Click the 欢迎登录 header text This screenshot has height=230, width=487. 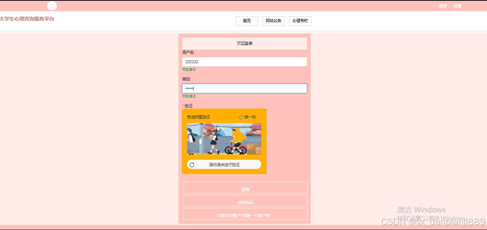pos(245,43)
